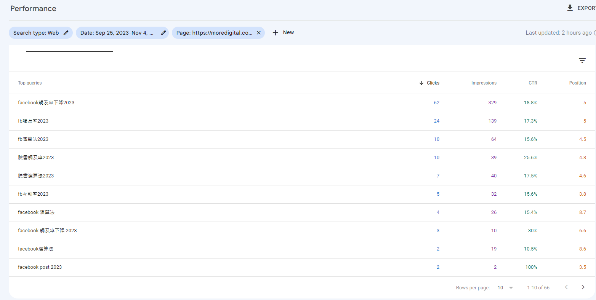Click the sort descending arrow beside Clicks
The image size is (596, 300).
pos(421,83)
